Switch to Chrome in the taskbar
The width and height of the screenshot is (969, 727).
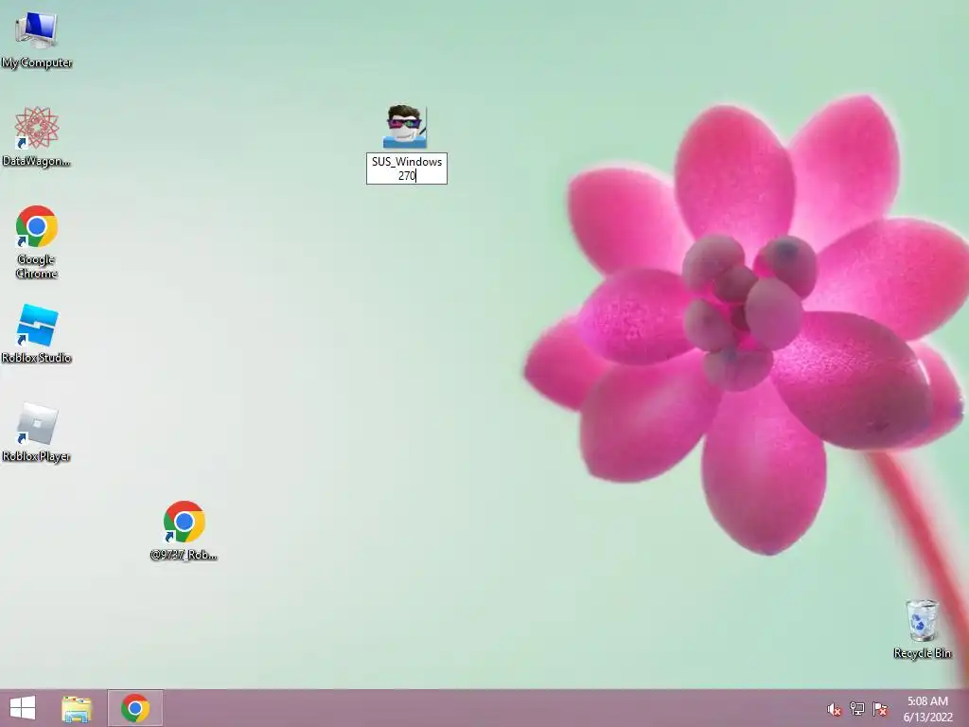[135, 708]
